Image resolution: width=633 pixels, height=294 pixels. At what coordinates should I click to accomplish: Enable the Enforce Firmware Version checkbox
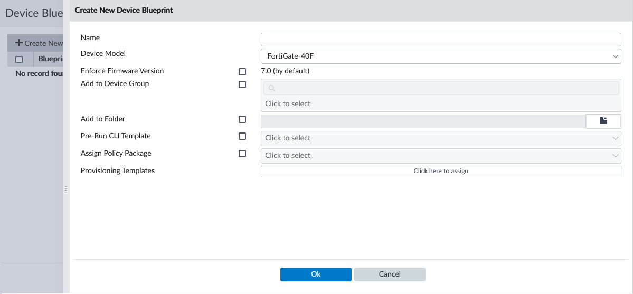pos(242,71)
